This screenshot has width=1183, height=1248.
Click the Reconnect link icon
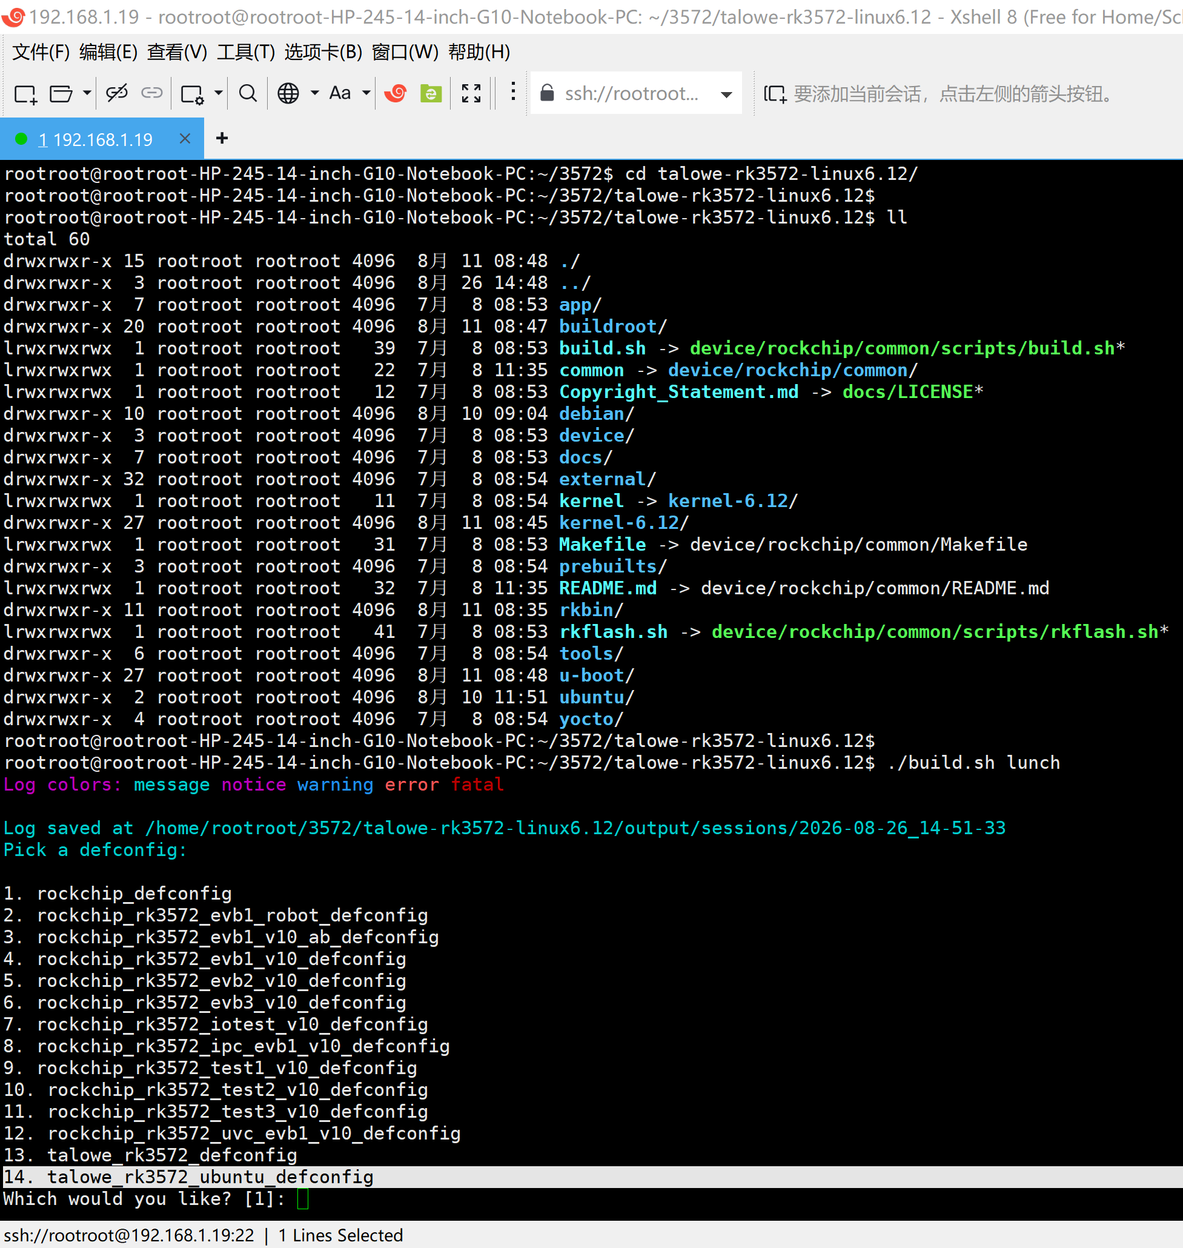point(152,93)
